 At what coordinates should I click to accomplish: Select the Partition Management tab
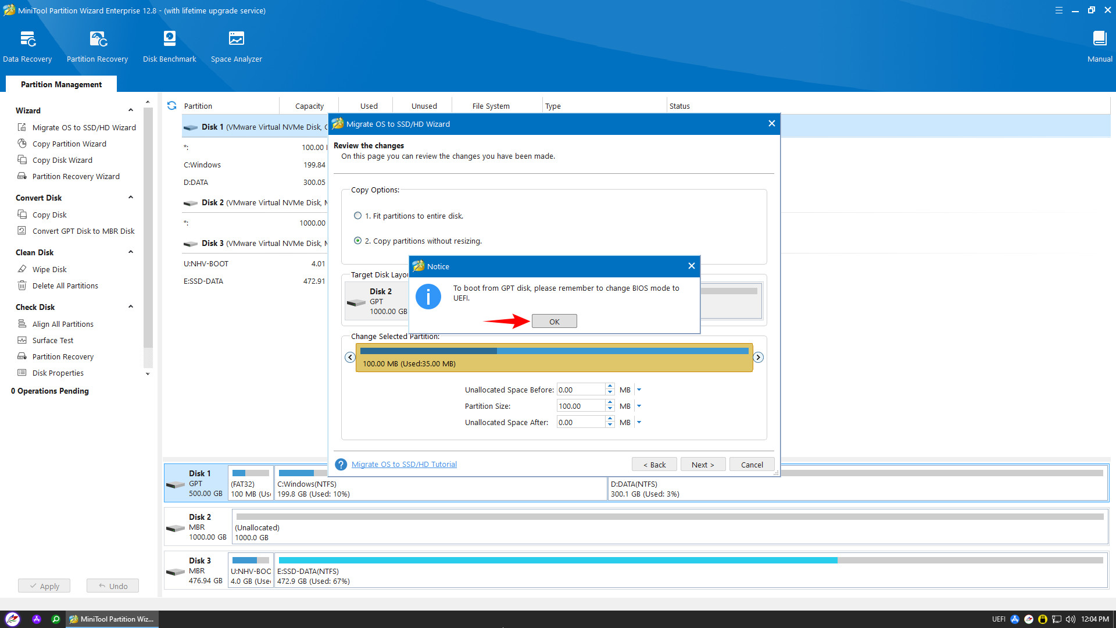(61, 84)
